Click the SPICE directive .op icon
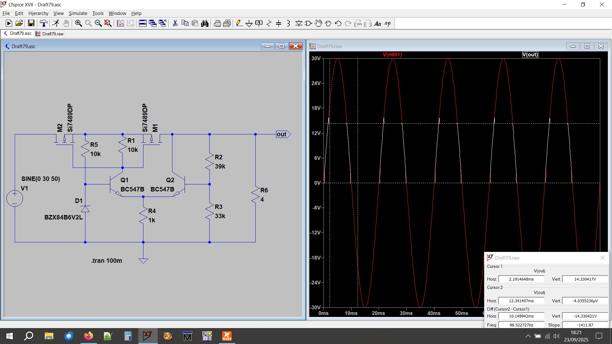The height and width of the screenshot is (344, 612). pyautogui.click(x=388, y=23)
